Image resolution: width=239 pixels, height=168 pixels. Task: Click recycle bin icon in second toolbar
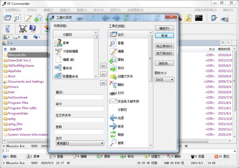7,29
